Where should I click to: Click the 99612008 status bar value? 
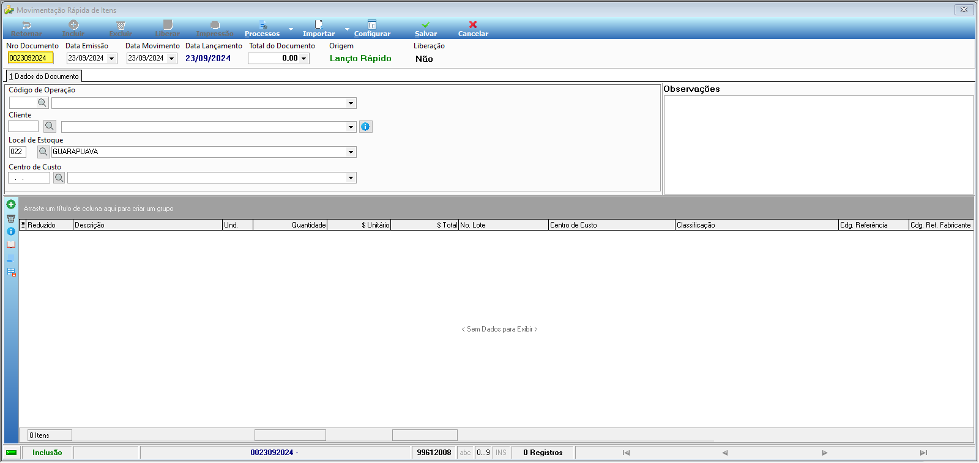[434, 453]
